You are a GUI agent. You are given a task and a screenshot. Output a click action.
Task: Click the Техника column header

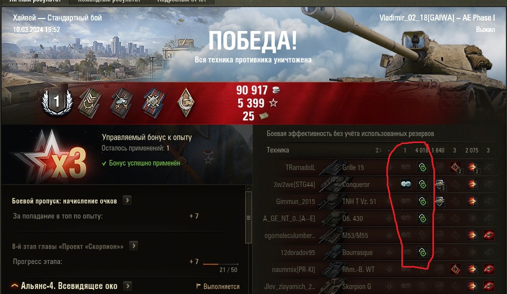tap(278, 150)
